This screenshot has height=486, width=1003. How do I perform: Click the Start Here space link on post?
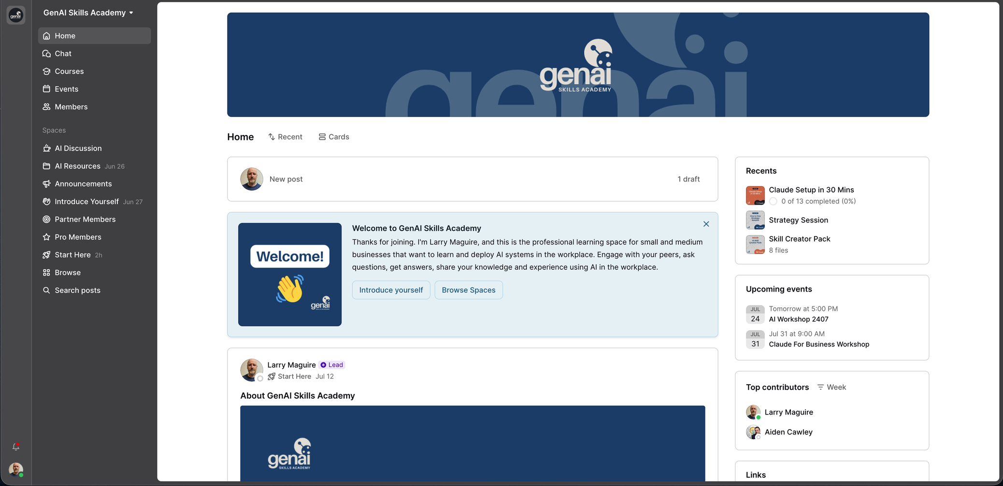[x=294, y=376]
